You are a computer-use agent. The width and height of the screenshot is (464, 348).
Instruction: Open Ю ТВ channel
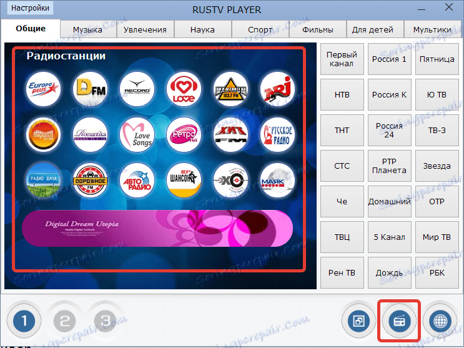pyautogui.click(x=437, y=94)
